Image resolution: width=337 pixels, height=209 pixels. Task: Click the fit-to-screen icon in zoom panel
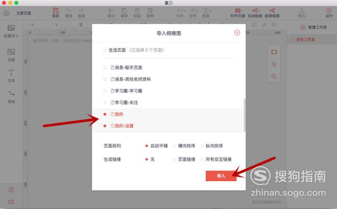[x=274, y=52]
